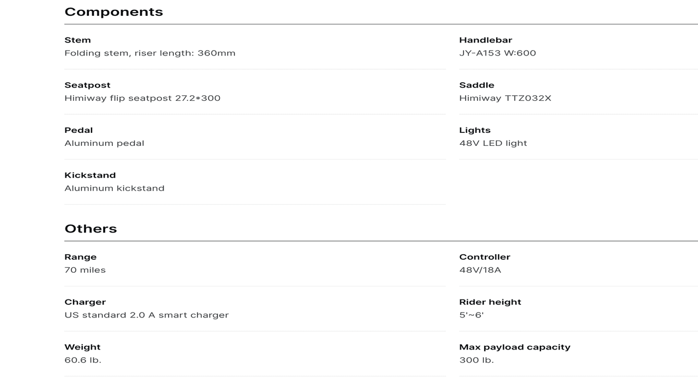698x392 pixels.
Task: Click the Others section heading
Action: tap(91, 229)
